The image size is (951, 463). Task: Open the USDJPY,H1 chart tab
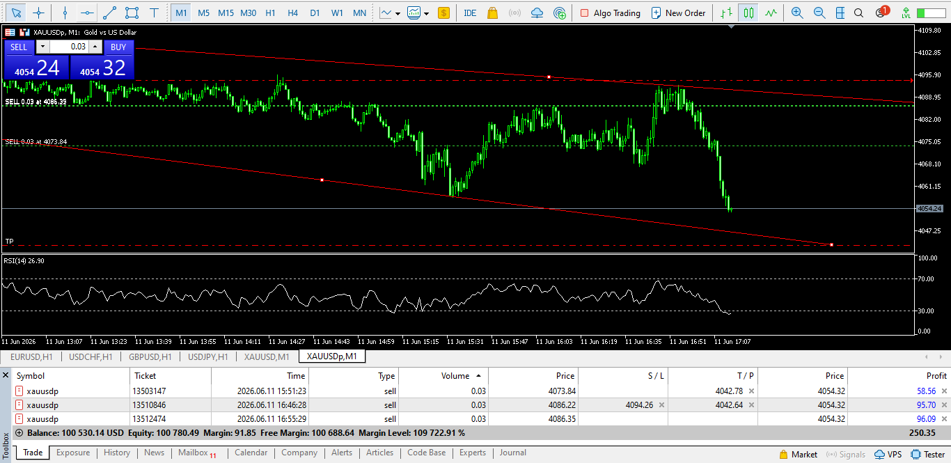207,356
